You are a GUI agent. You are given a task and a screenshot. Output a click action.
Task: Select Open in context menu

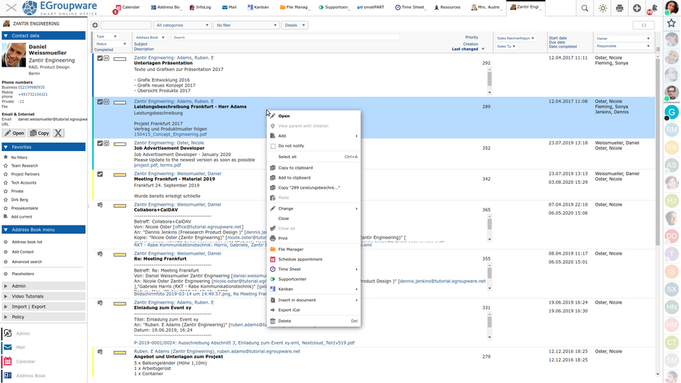tap(314, 116)
